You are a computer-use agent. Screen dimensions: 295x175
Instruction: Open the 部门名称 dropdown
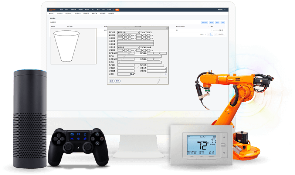(x=138, y=33)
